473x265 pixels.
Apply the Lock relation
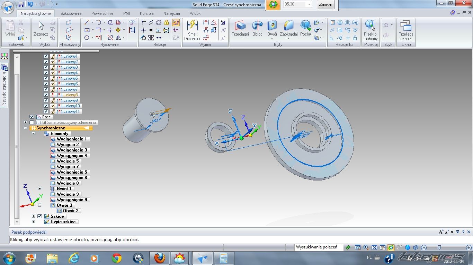[x=166, y=22]
